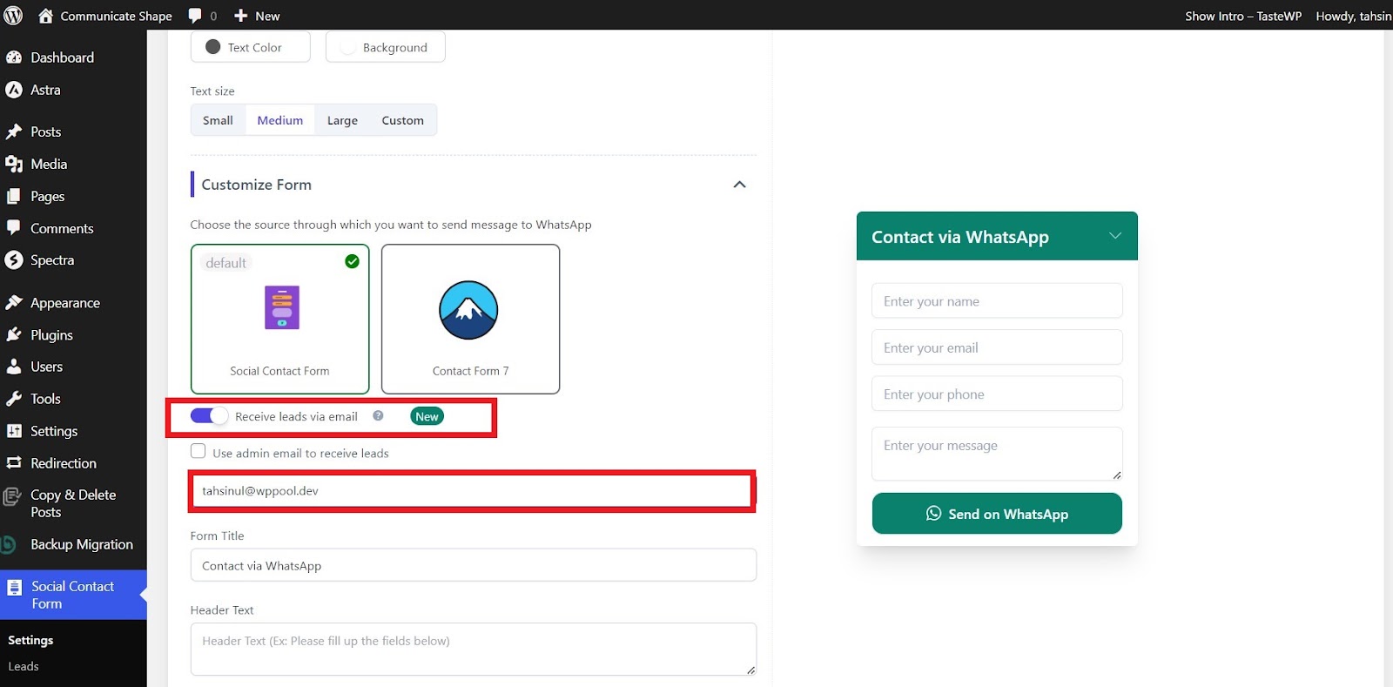Open Appearance in the sidebar
This screenshot has height=687, width=1393.
(x=65, y=303)
